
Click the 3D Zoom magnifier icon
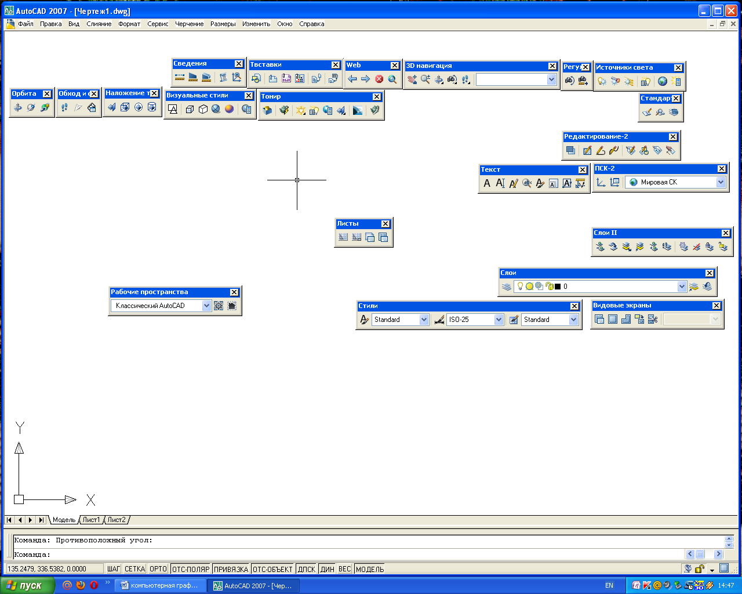click(425, 79)
